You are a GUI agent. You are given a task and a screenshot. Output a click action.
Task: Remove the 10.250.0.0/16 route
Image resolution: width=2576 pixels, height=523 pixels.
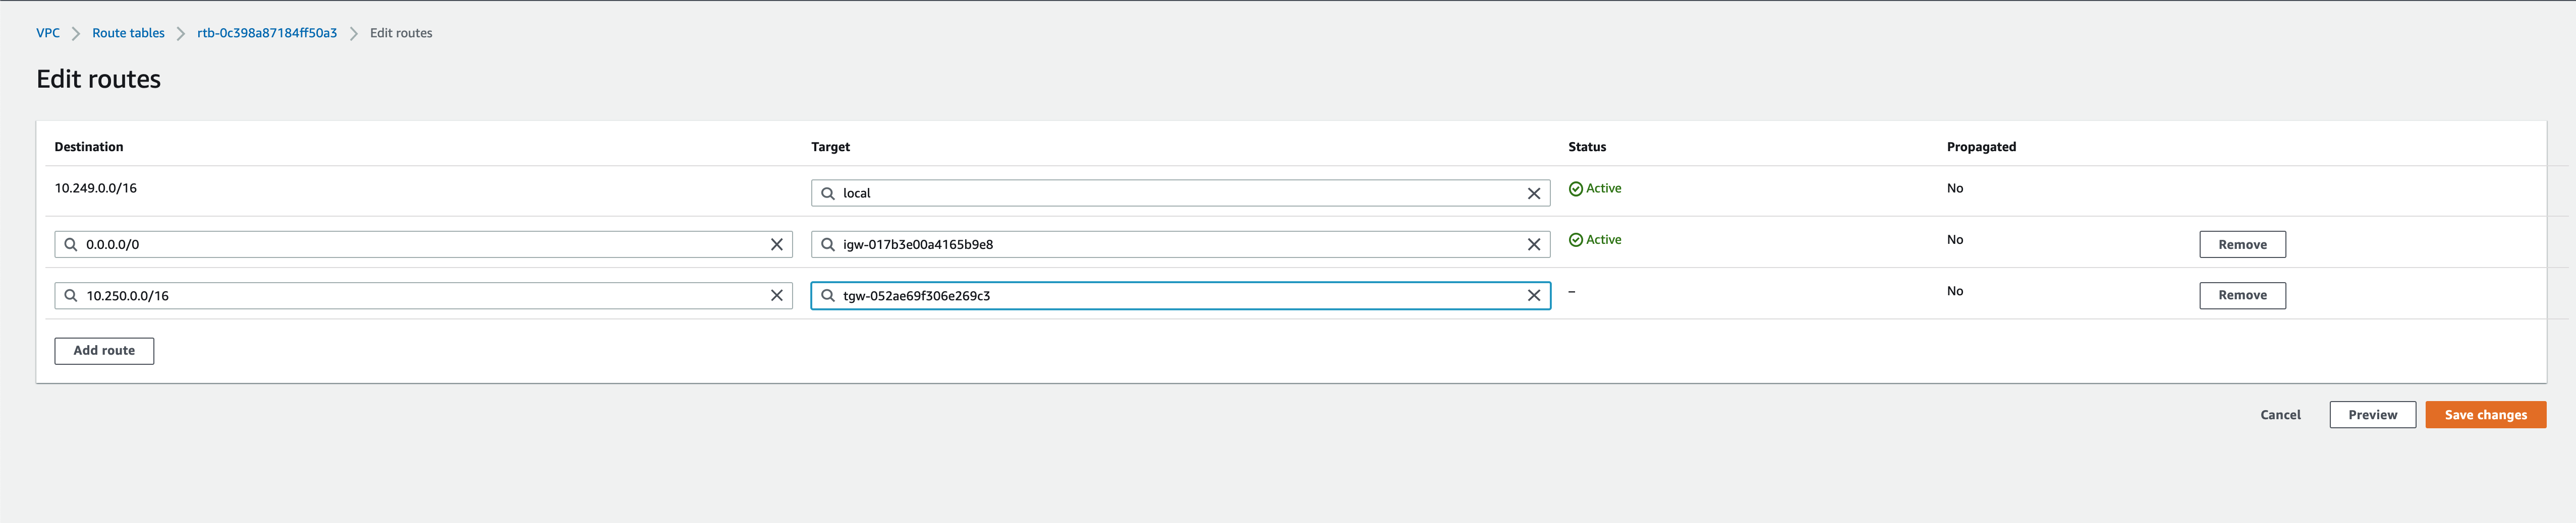pos(2241,295)
